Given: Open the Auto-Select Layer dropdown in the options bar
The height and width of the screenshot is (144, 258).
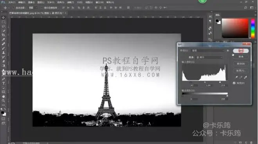Looking at the screenshot, I should [33, 8].
